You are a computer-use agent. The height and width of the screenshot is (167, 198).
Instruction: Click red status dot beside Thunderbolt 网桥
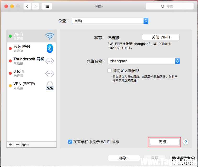coord(10,61)
